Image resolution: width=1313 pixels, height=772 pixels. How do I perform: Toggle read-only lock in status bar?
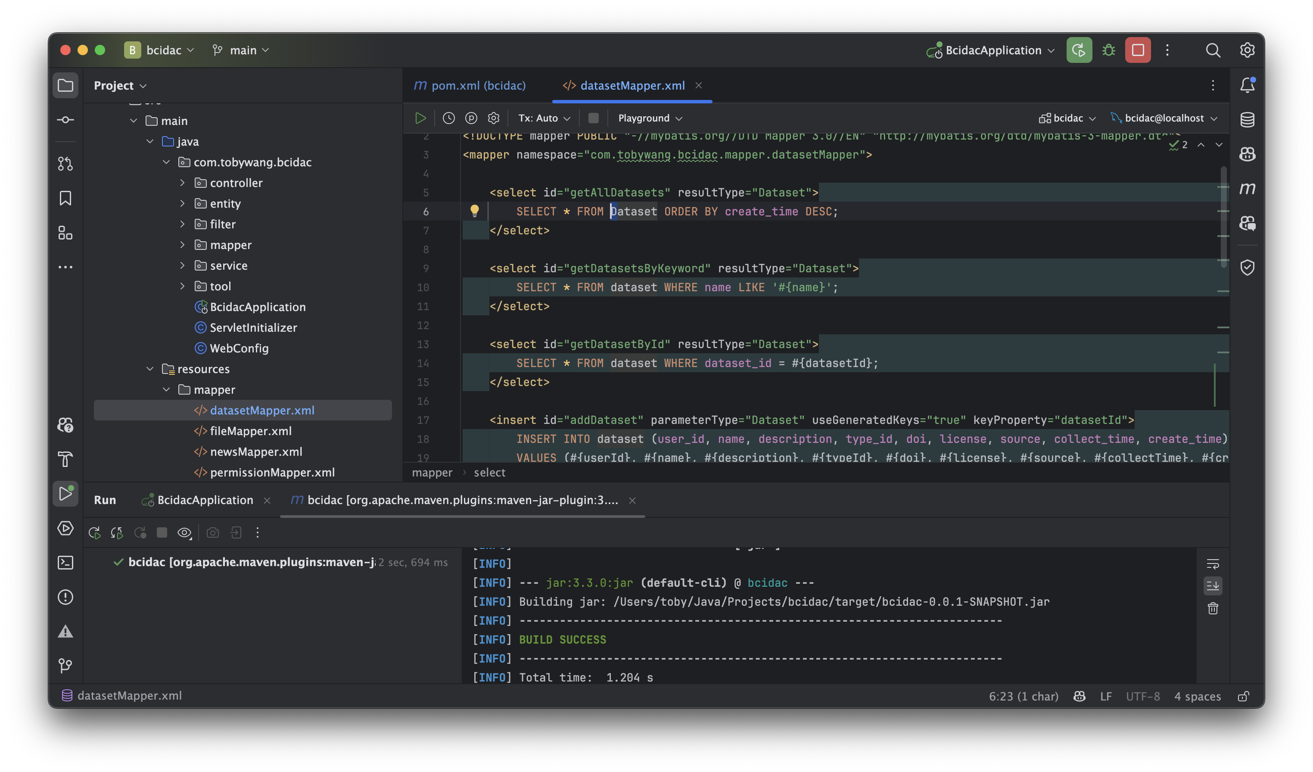tap(1244, 697)
